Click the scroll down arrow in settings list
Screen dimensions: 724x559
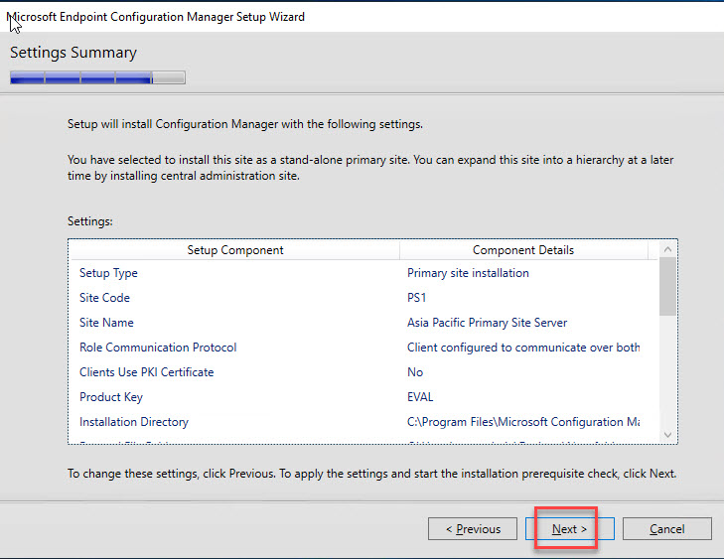point(667,434)
